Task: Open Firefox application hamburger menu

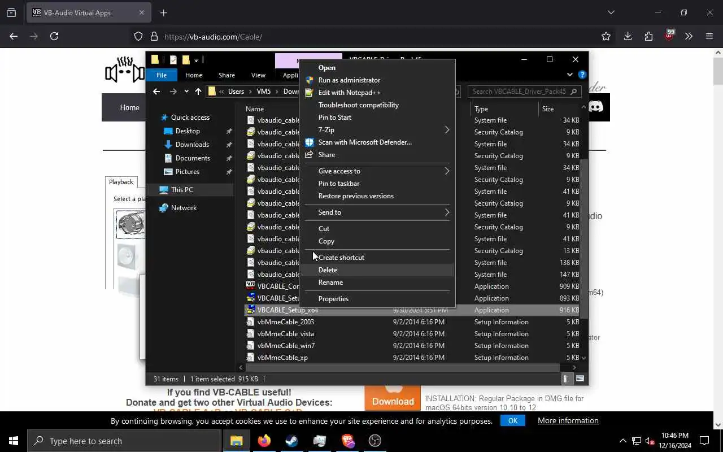Action: coord(709,36)
